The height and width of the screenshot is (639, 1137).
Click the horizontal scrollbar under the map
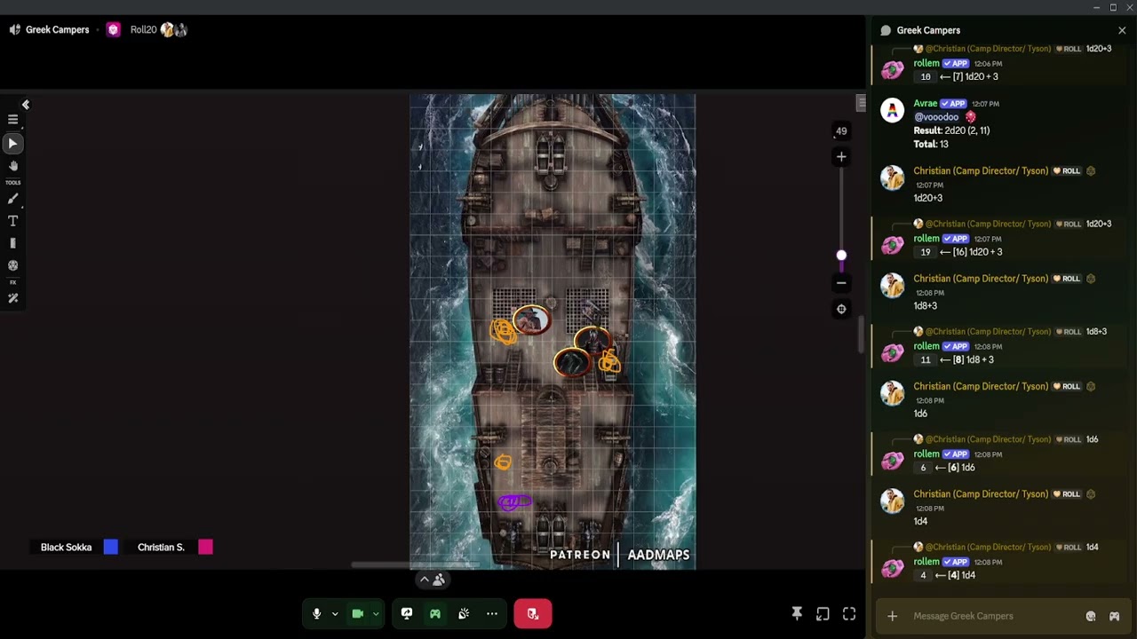click(x=416, y=564)
